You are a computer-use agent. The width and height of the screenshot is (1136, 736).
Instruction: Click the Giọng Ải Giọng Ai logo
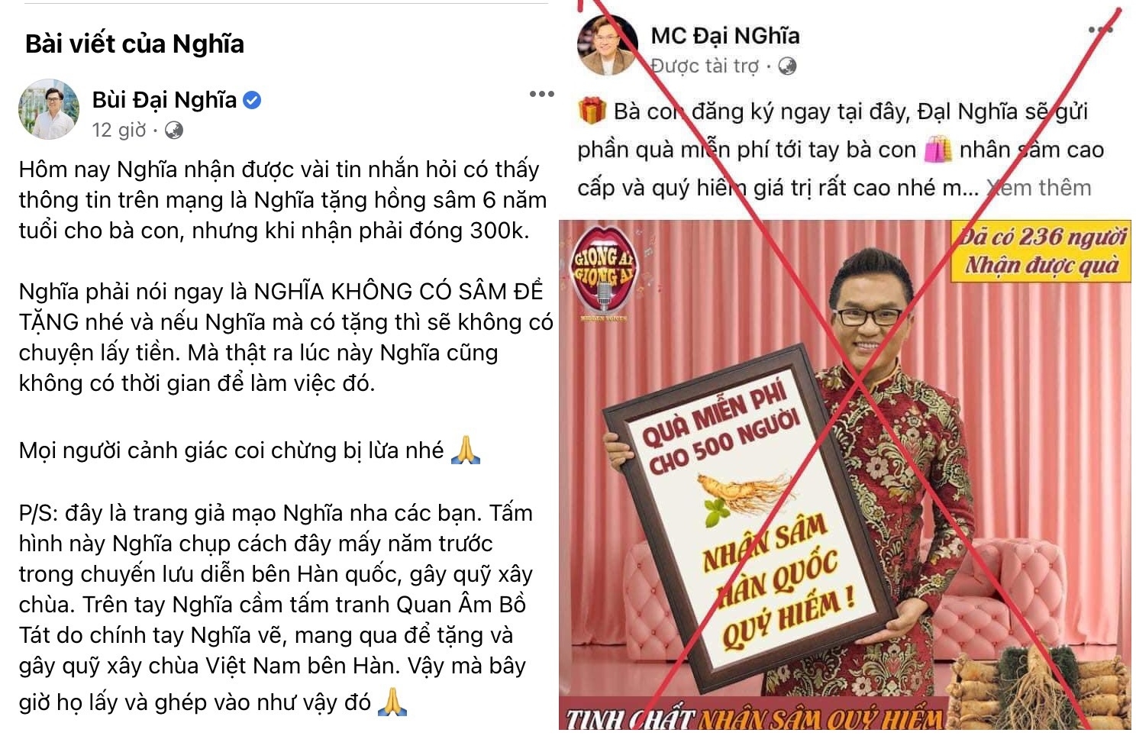click(603, 273)
